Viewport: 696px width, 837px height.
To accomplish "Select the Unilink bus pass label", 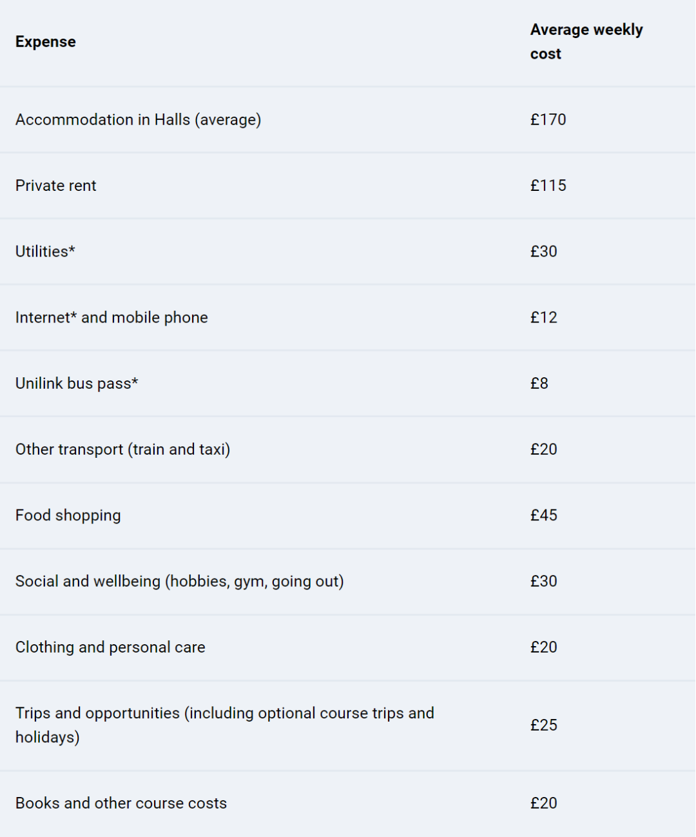I will 77,384.
